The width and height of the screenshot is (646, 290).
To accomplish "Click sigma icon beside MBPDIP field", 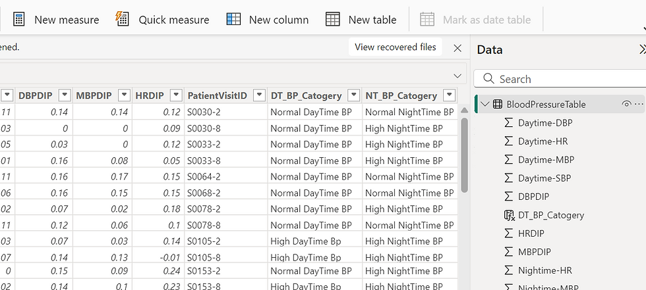I will 509,251.
